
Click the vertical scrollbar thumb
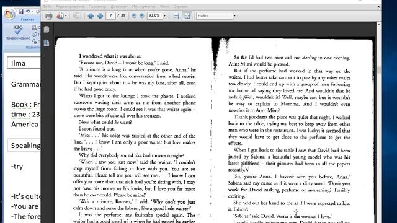379,70
